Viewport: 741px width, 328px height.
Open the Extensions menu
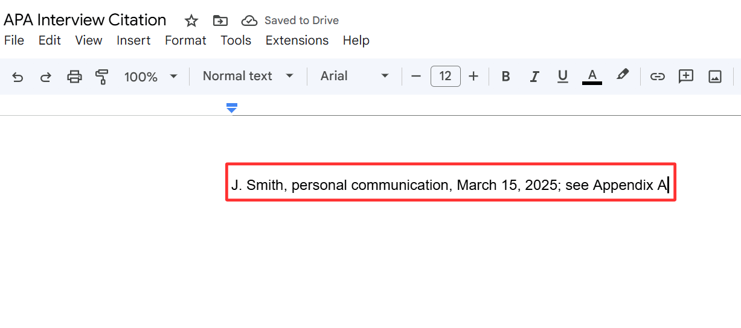click(297, 40)
